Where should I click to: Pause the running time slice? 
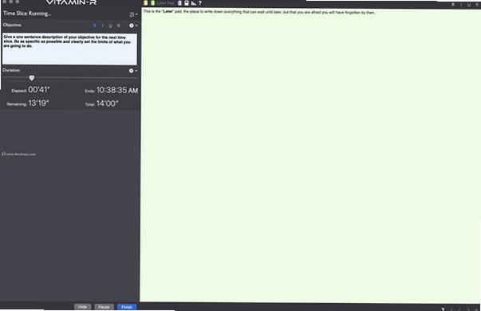coord(104,307)
